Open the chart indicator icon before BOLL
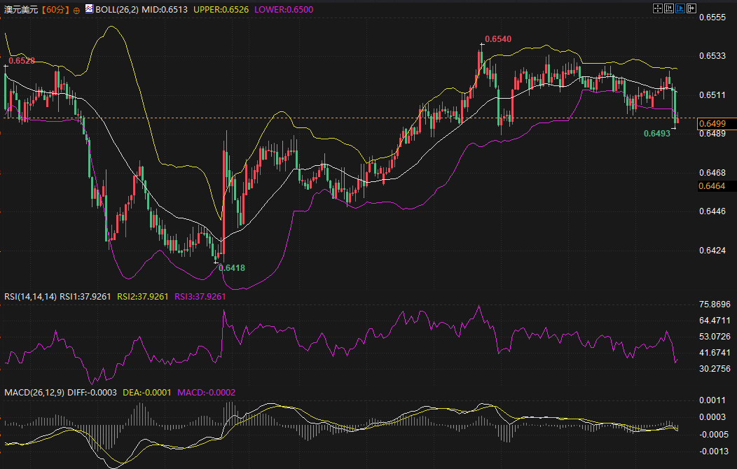The width and height of the screenshot is (737, 469). (x=89, y=8)
